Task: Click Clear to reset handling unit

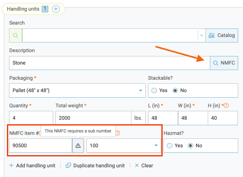Action: 144,165
